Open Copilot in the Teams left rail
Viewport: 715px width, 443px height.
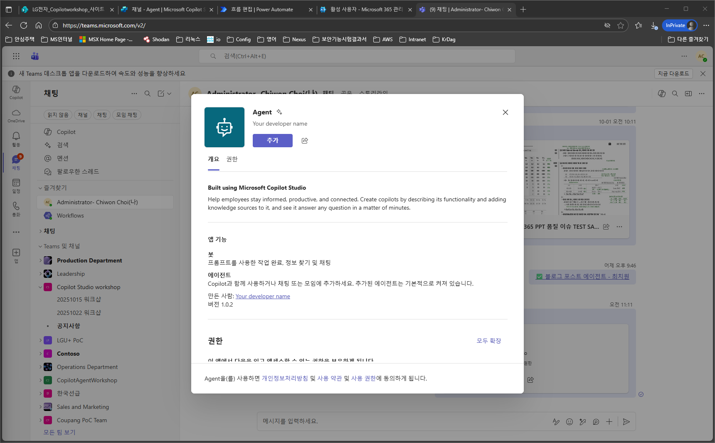pyautogui.click(x=16, y=92)
